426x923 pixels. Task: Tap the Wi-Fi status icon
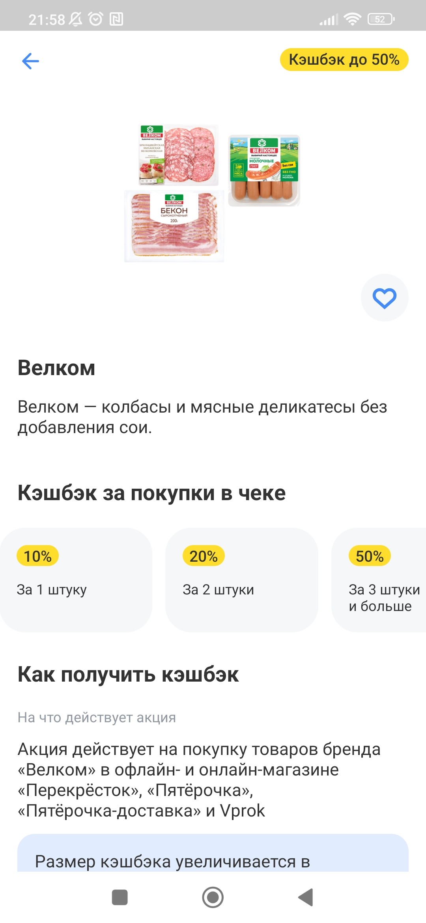(352, 19)
